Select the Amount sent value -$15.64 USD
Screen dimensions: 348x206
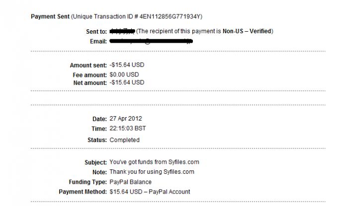pyautogui.click(x=127, y=66)
